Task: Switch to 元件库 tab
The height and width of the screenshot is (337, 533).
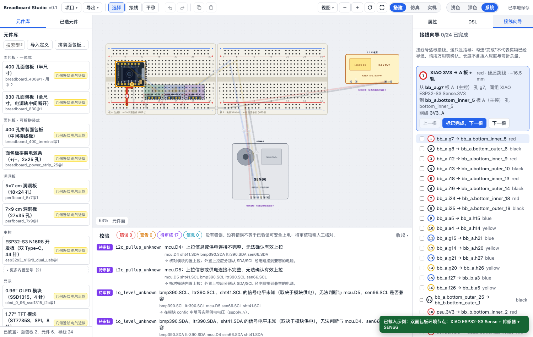Action: [x=23, y=22]
